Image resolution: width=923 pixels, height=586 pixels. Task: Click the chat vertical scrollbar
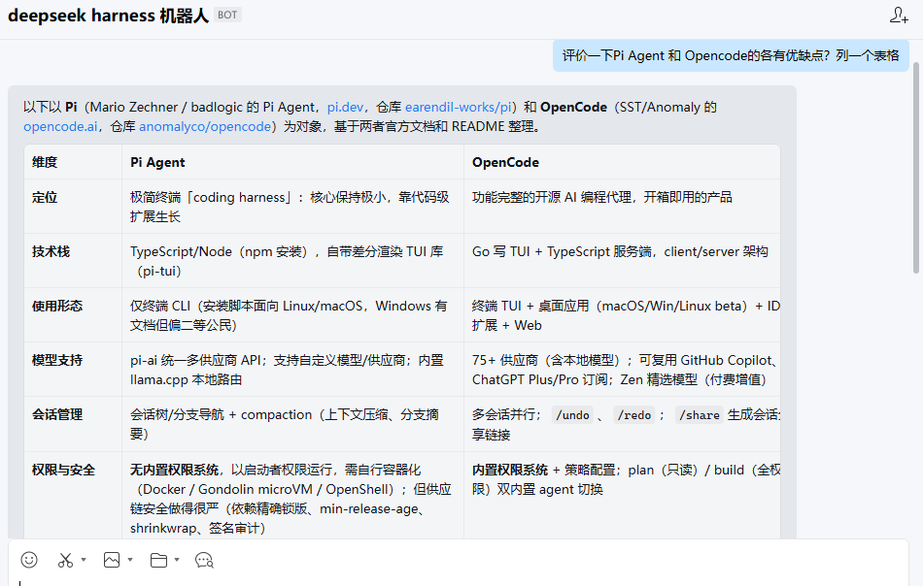(916, 168)
